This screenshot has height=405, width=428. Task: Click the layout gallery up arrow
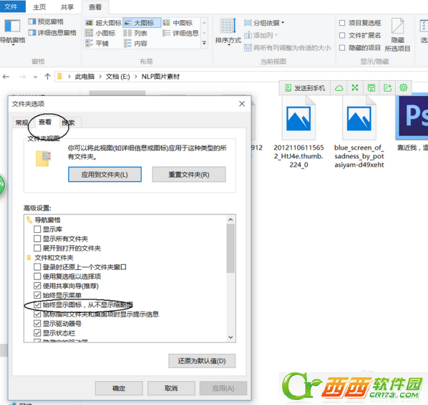(x=204, y=23)
